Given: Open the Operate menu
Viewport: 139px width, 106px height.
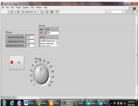Looking at the screenshot, I should point(25,8).
